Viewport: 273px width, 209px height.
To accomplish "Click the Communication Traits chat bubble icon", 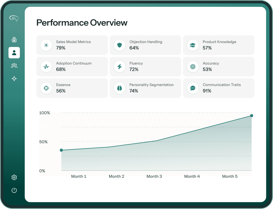I will click(193, 88).
